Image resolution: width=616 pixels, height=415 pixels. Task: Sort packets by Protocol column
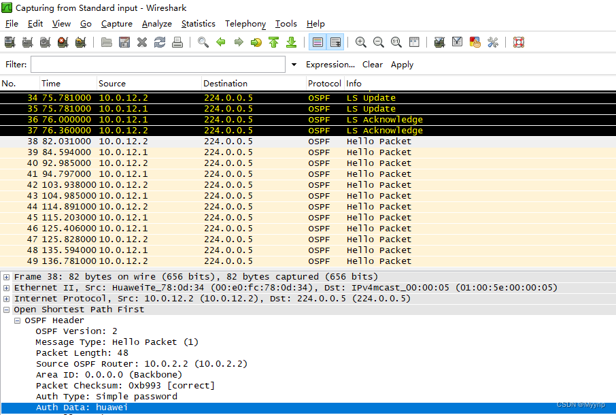[x=325, y=83]
